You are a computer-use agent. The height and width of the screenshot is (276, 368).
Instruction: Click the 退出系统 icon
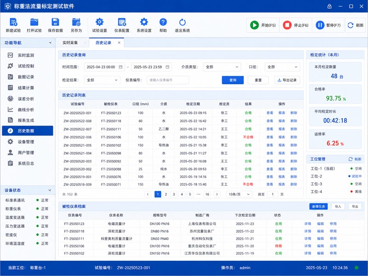click(182, 22)
